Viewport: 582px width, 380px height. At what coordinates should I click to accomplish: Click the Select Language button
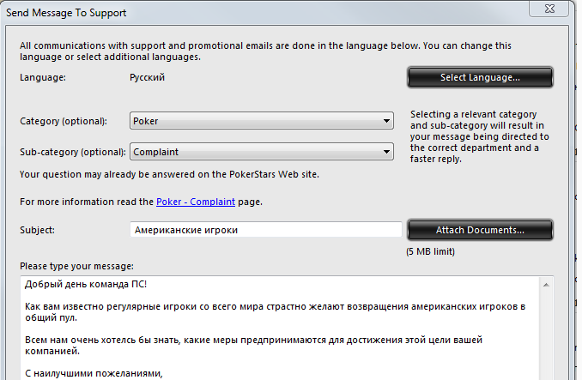point(480,78)
